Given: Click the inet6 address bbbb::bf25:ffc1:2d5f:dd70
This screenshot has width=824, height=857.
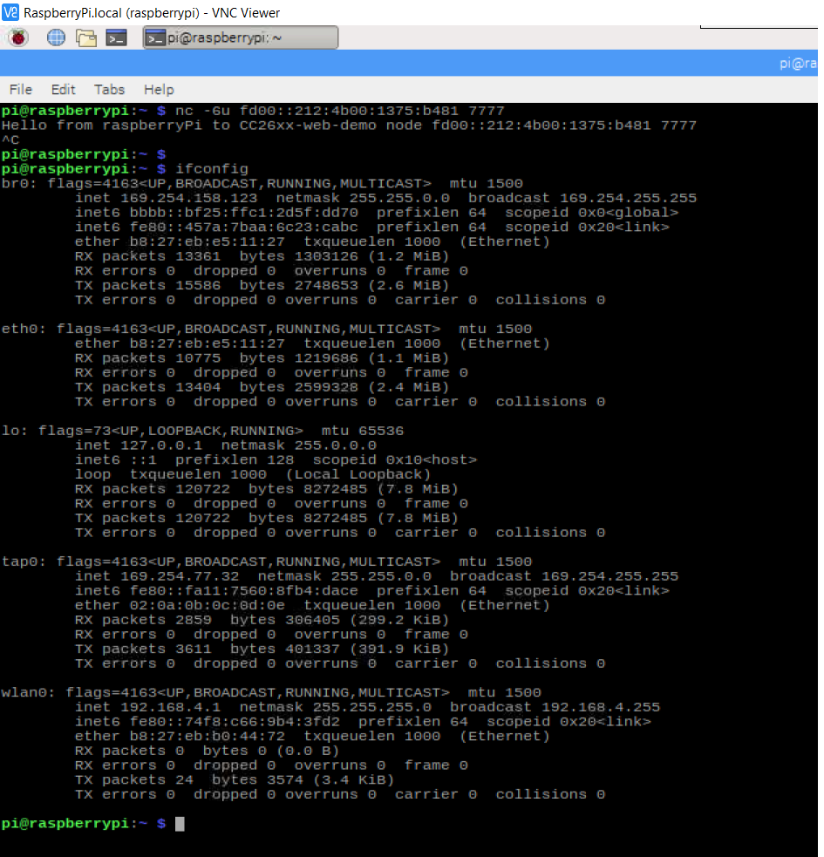Looking at the screenshot, I should pos(244,213).
